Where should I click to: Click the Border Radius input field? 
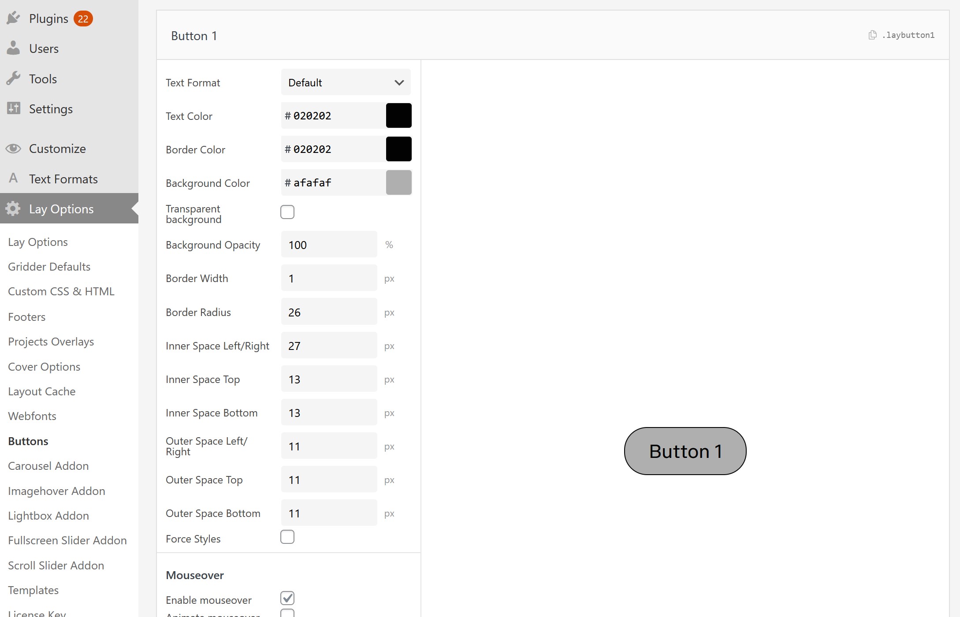329,312
